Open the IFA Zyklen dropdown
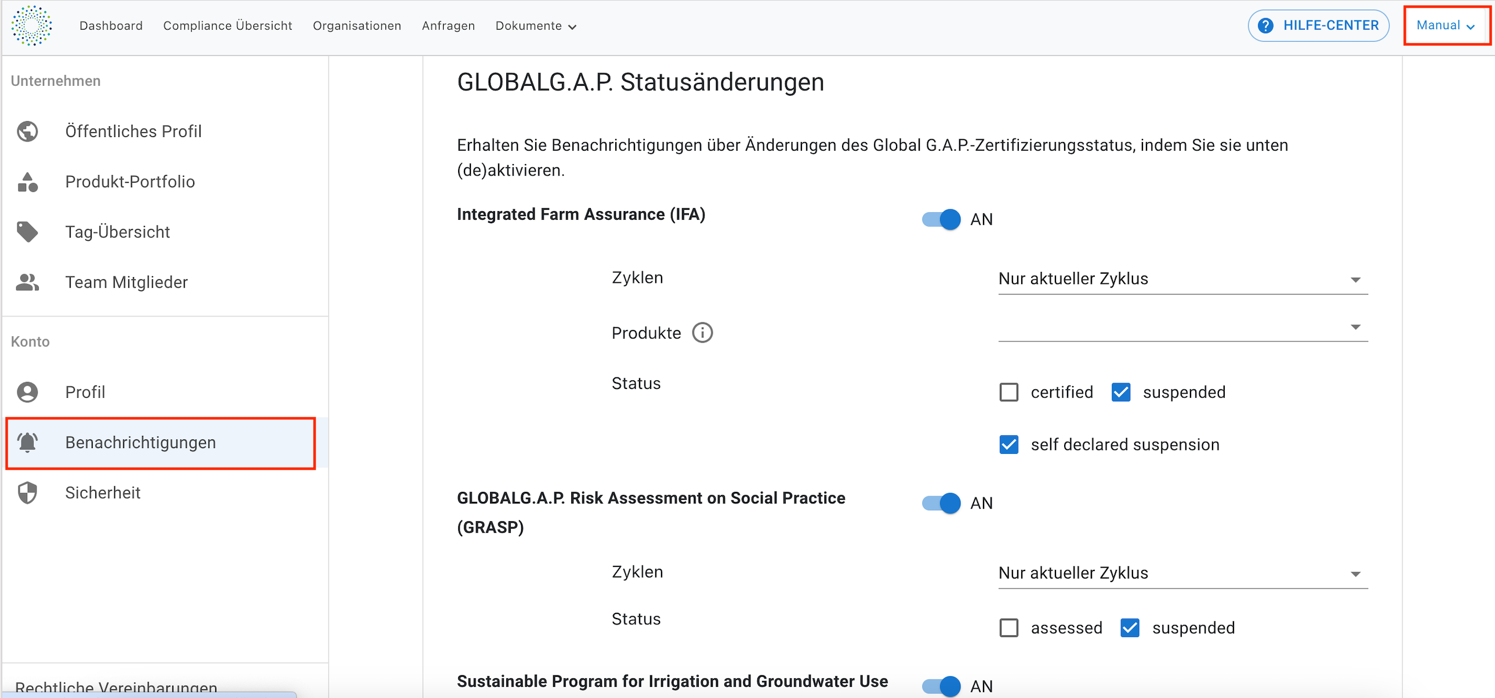The height and width of the screenshot is (698, 1495). (x=1183, y=279)
